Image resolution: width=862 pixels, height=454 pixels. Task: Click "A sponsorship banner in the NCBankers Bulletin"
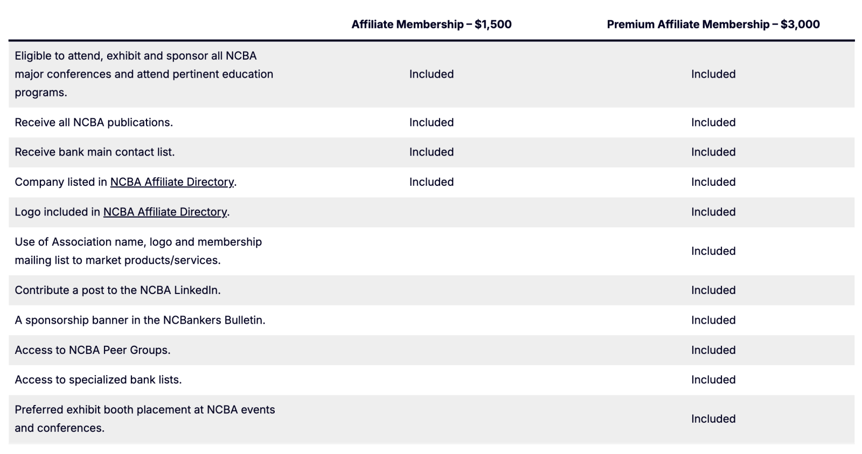(x=140, y=320)
